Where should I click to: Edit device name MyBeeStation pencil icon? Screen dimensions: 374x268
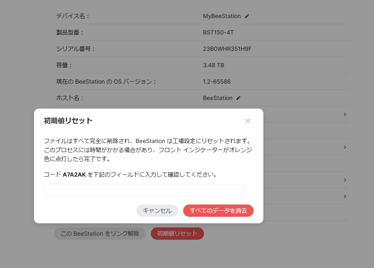pos(247,16)
